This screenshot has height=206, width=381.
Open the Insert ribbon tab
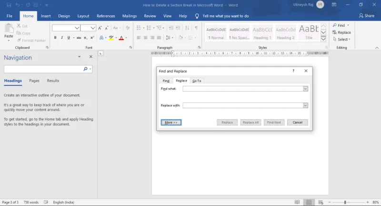pyautogui.click(x=46, y=16)
